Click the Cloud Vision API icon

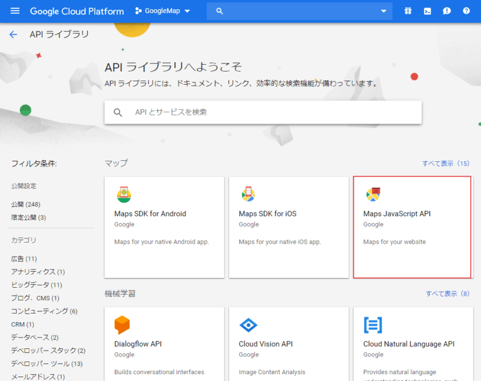[248, 325]
